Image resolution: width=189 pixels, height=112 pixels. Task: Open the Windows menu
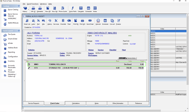[x=43, y=4]
